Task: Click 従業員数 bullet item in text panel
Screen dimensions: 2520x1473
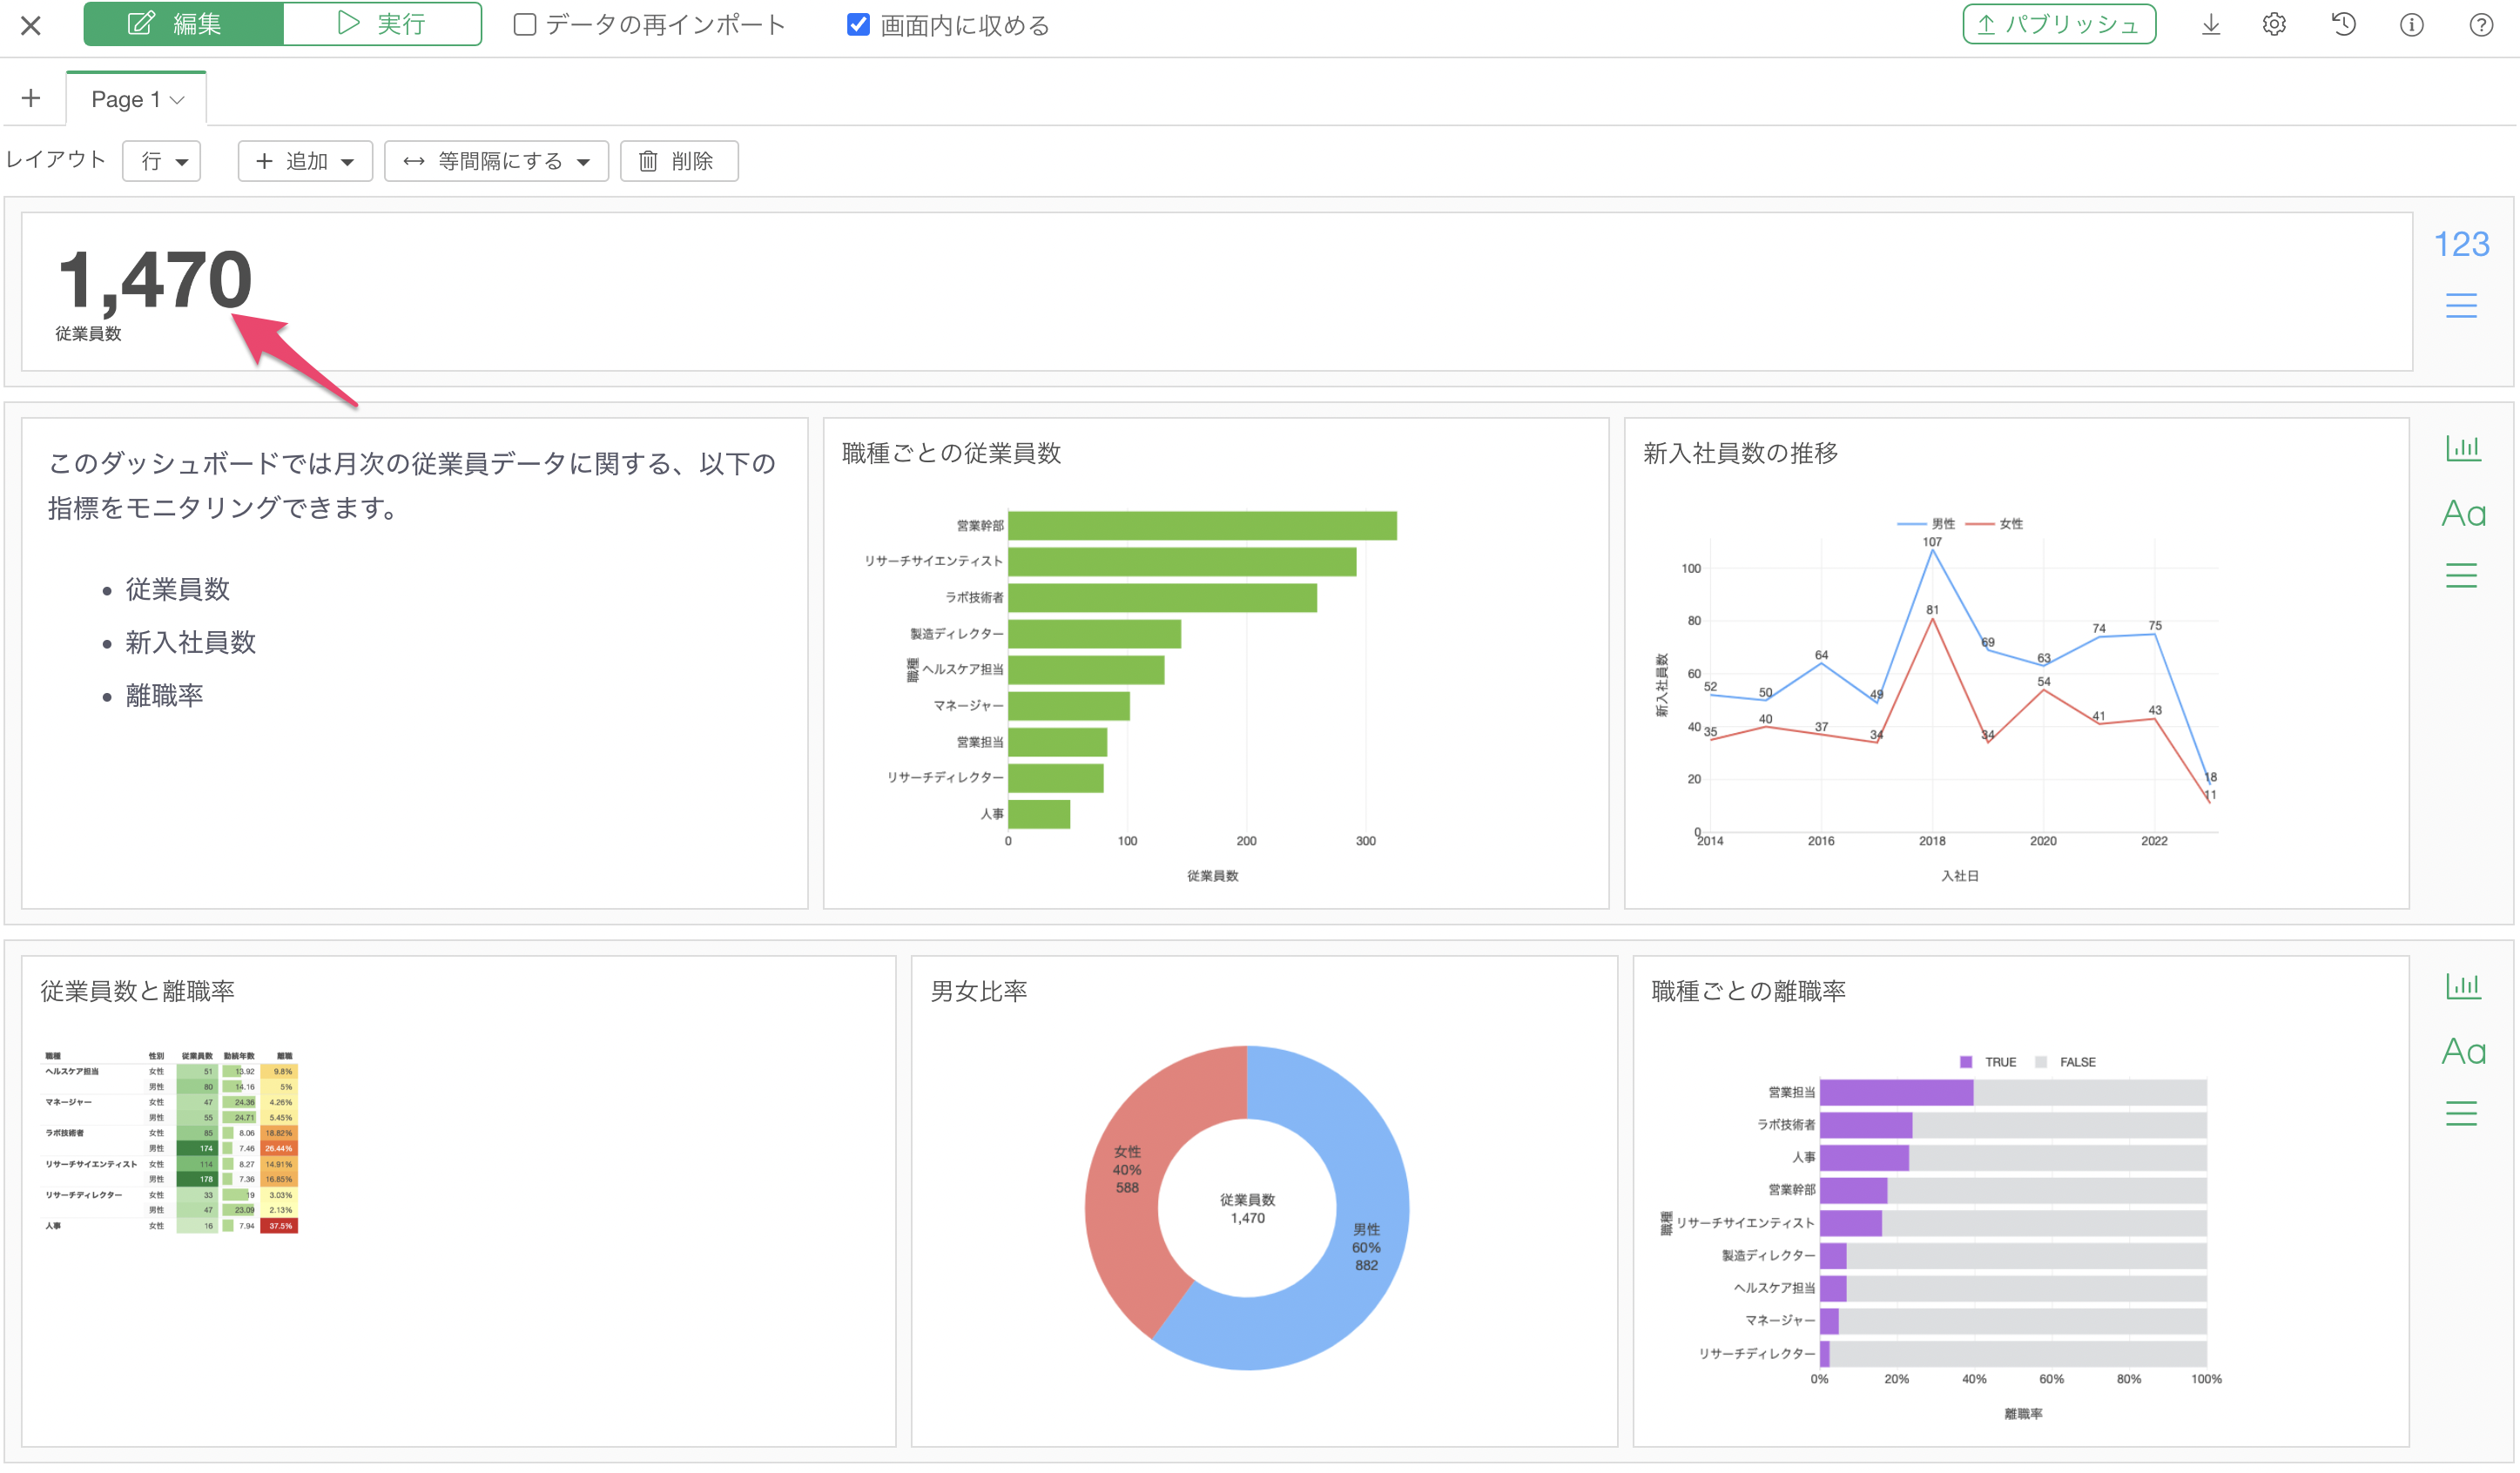Action: coord(178,589)
